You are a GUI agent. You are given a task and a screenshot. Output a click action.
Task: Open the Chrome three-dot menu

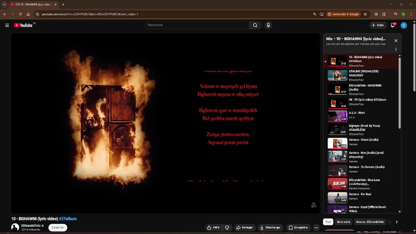411,14
